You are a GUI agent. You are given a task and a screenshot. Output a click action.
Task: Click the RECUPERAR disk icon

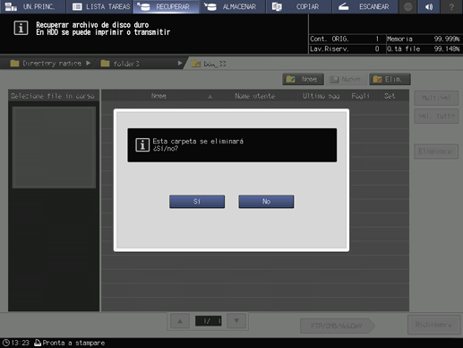143,6
